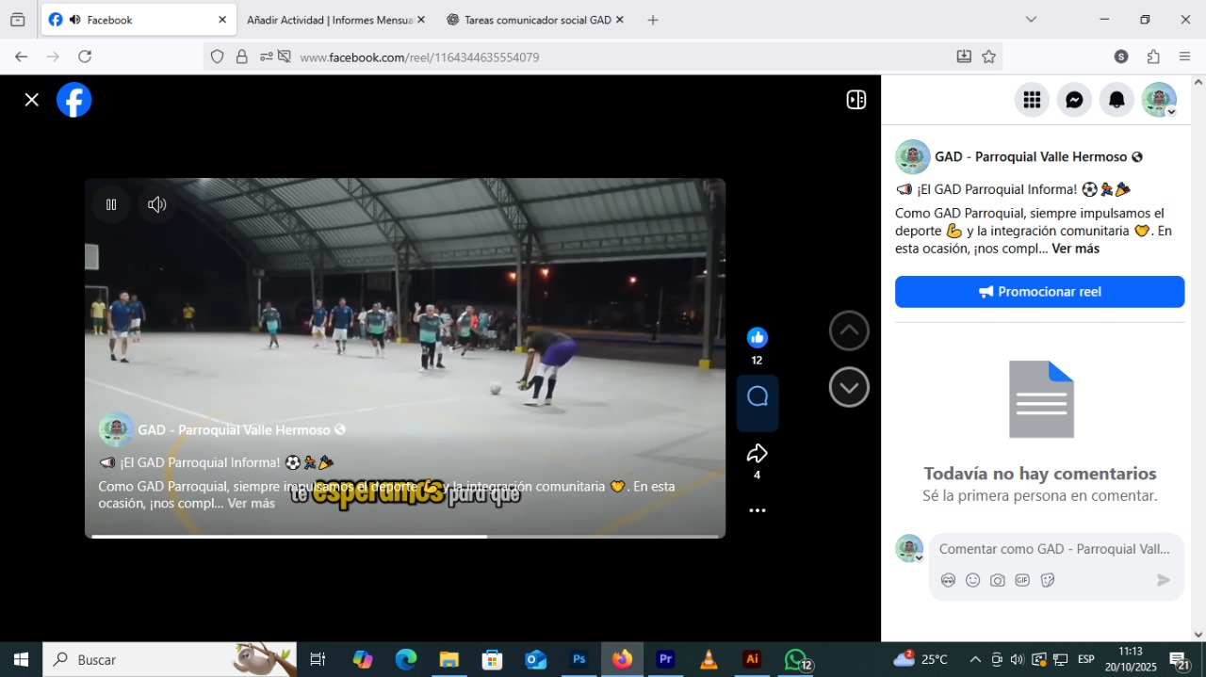Pause the reel video
The height and width of the screenshot is (677, 1206).
click(111, 204)
